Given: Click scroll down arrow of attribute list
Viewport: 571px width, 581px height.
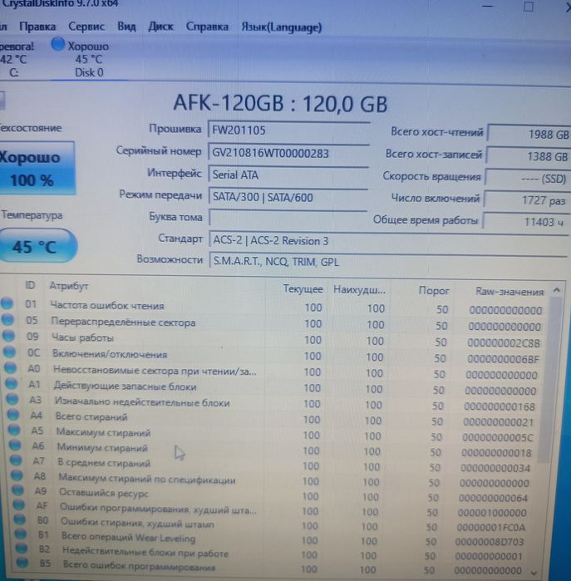Looking at the screenshot, I should (x=534, y=573).
